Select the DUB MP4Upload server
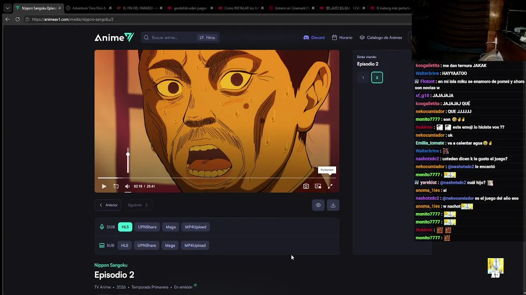Image resolution: width=526 pixels, height=295 pixels. (x=196, y=227)
